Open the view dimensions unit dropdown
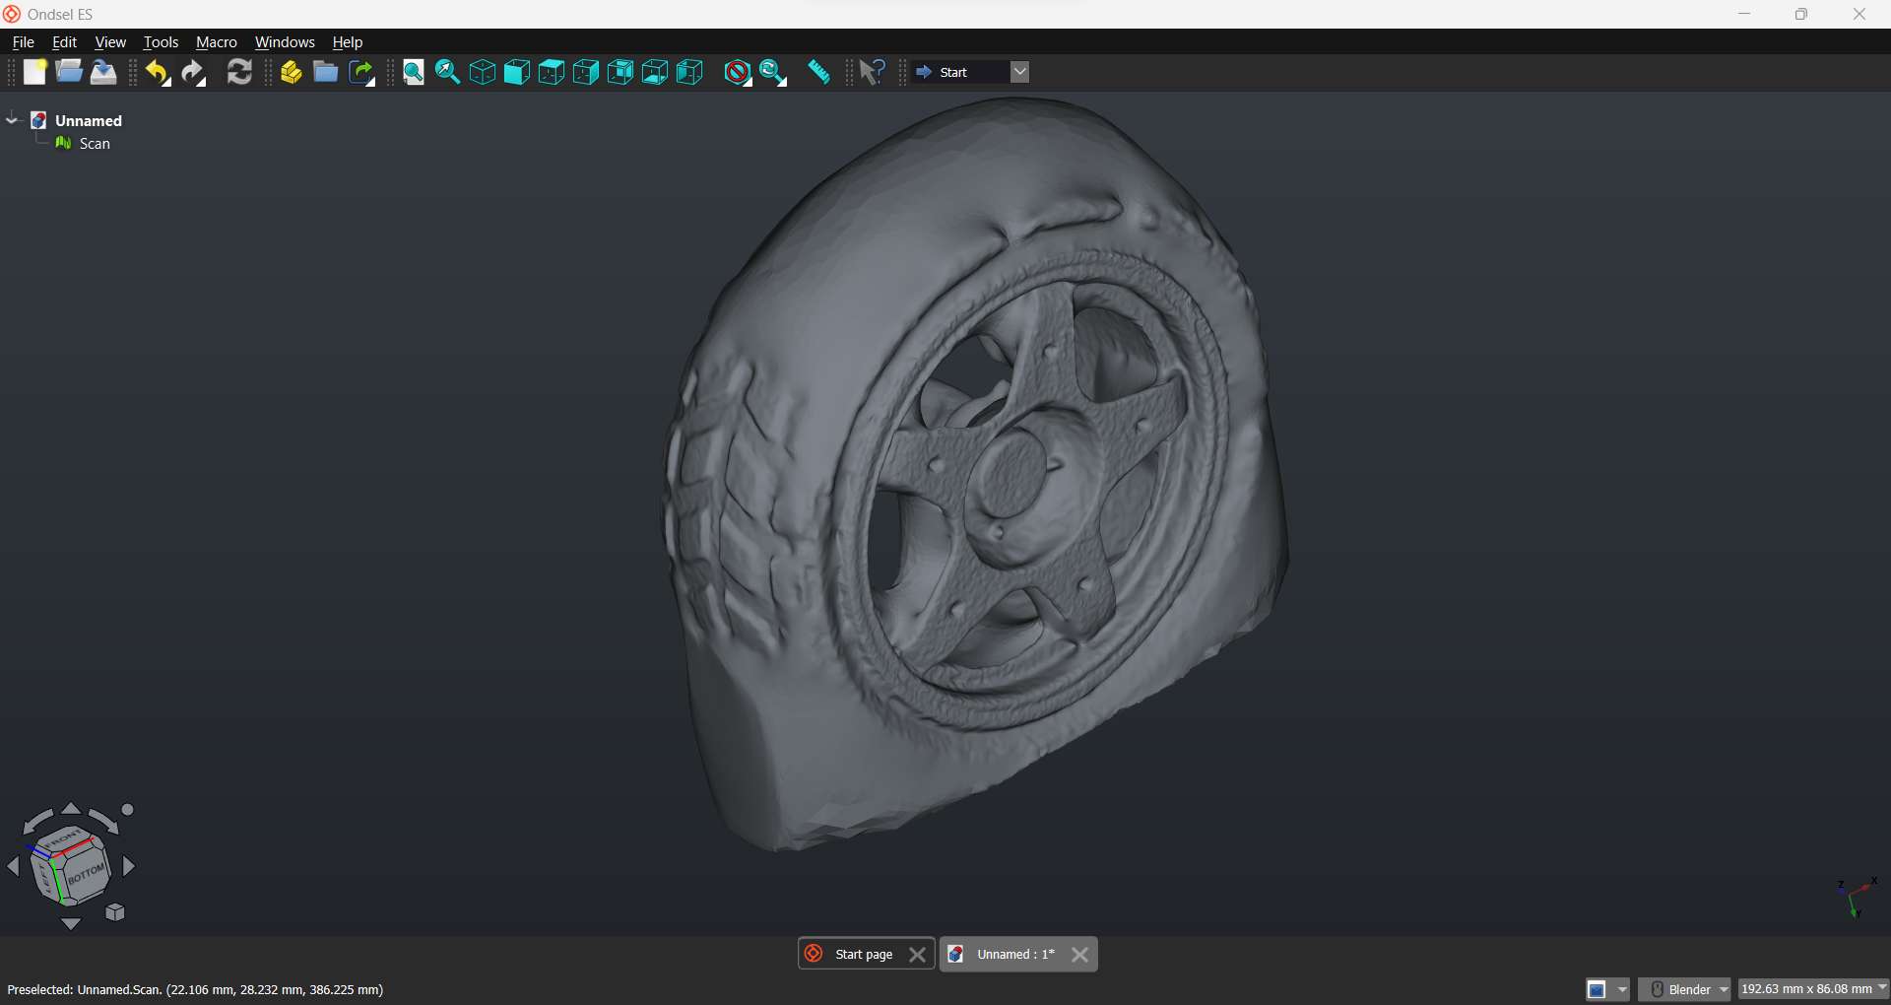The image size is (1891, 1005). tap(1814, 989)
